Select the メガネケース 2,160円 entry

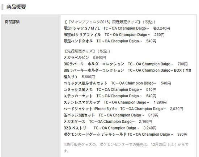tap(107, 122)
